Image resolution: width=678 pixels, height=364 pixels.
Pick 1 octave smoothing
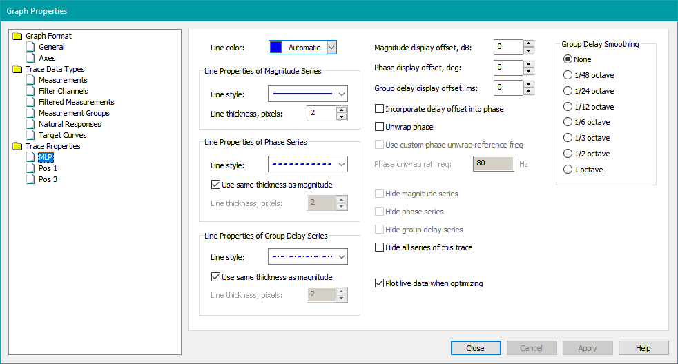568,170
